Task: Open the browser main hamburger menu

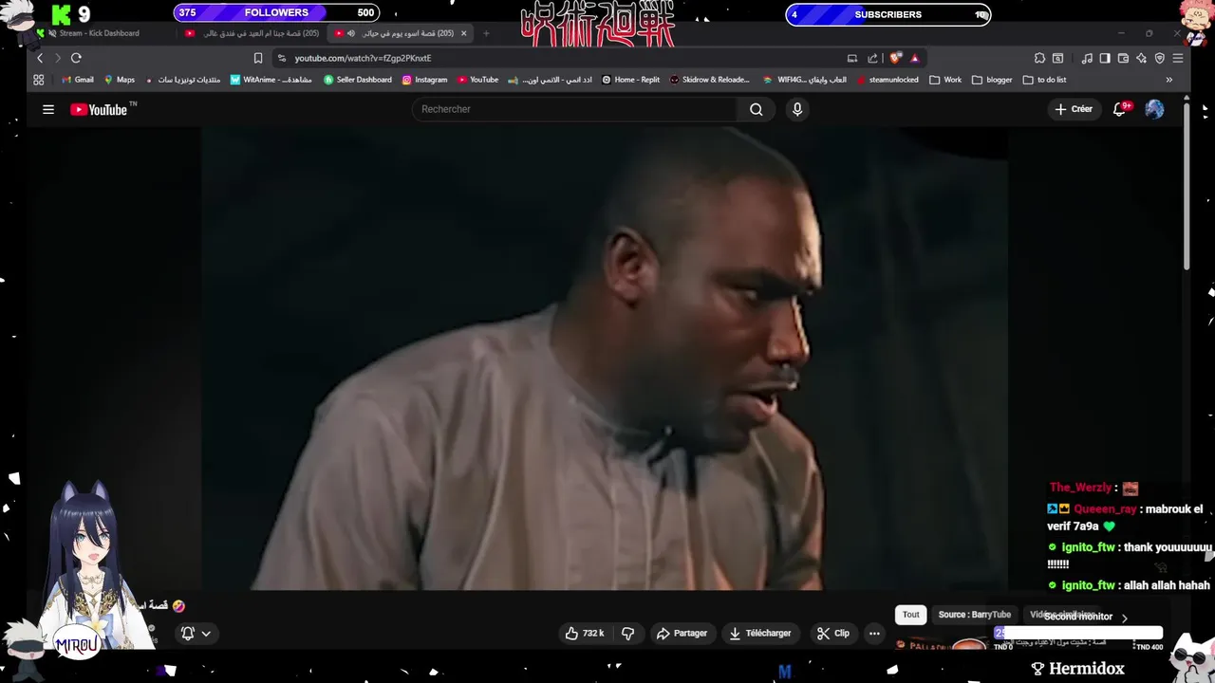Action: [x=1178, y=58]
